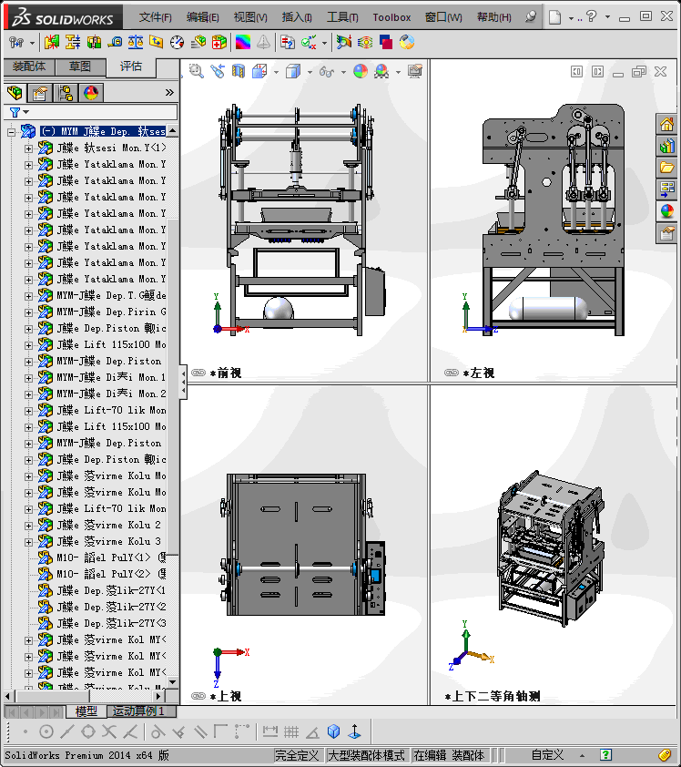The image size is (681, 767).
Task: Click the green help icon in status bar
Action: pos(605,755)
